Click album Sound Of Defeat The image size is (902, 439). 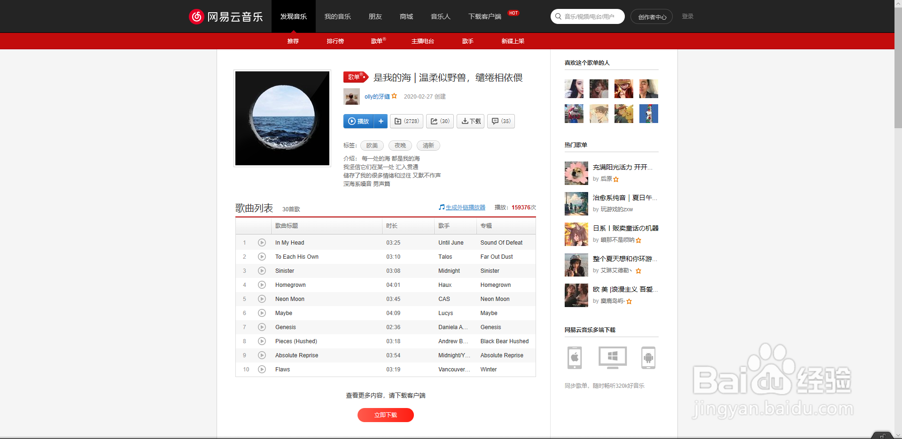501,243
